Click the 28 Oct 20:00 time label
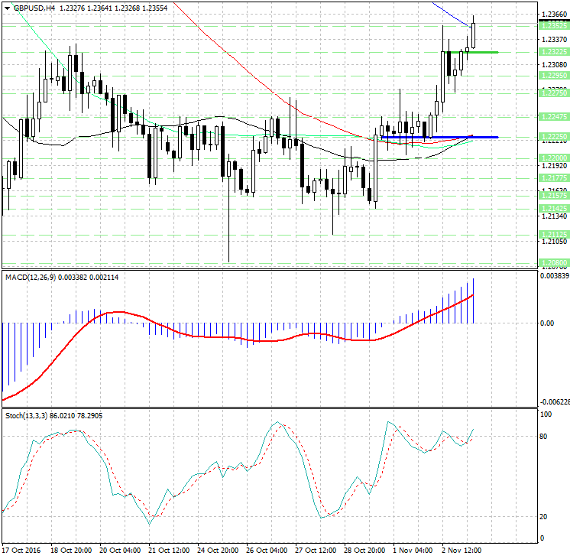The height and width of the screenshot is (559, 570). click(364, 551)
